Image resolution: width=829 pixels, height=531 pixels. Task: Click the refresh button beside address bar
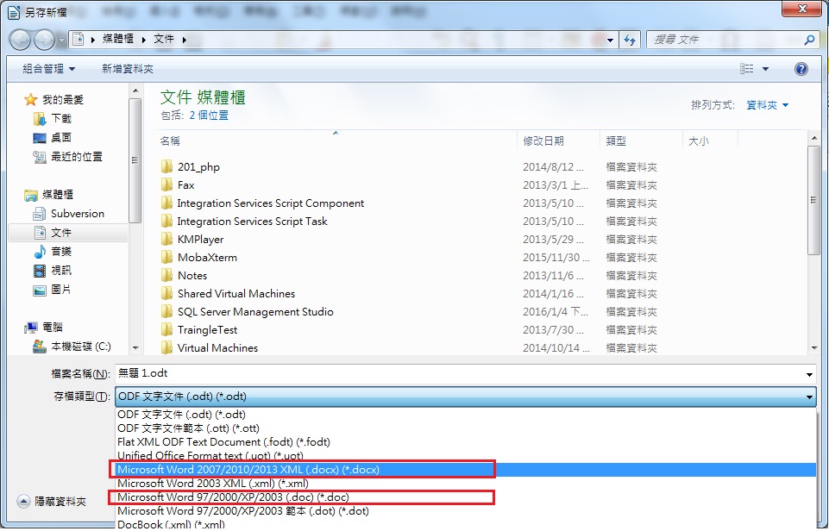pyautogui.click(x=630, y=40)
